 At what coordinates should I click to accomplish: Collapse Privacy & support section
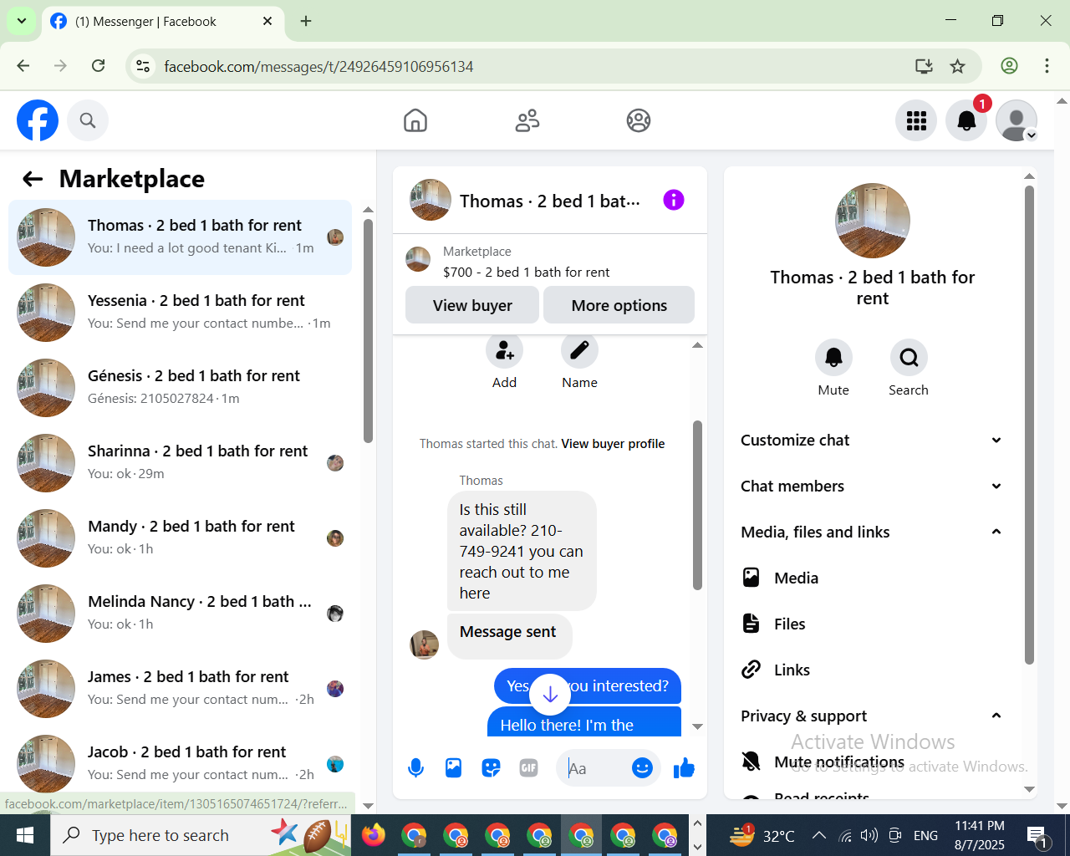871,716
